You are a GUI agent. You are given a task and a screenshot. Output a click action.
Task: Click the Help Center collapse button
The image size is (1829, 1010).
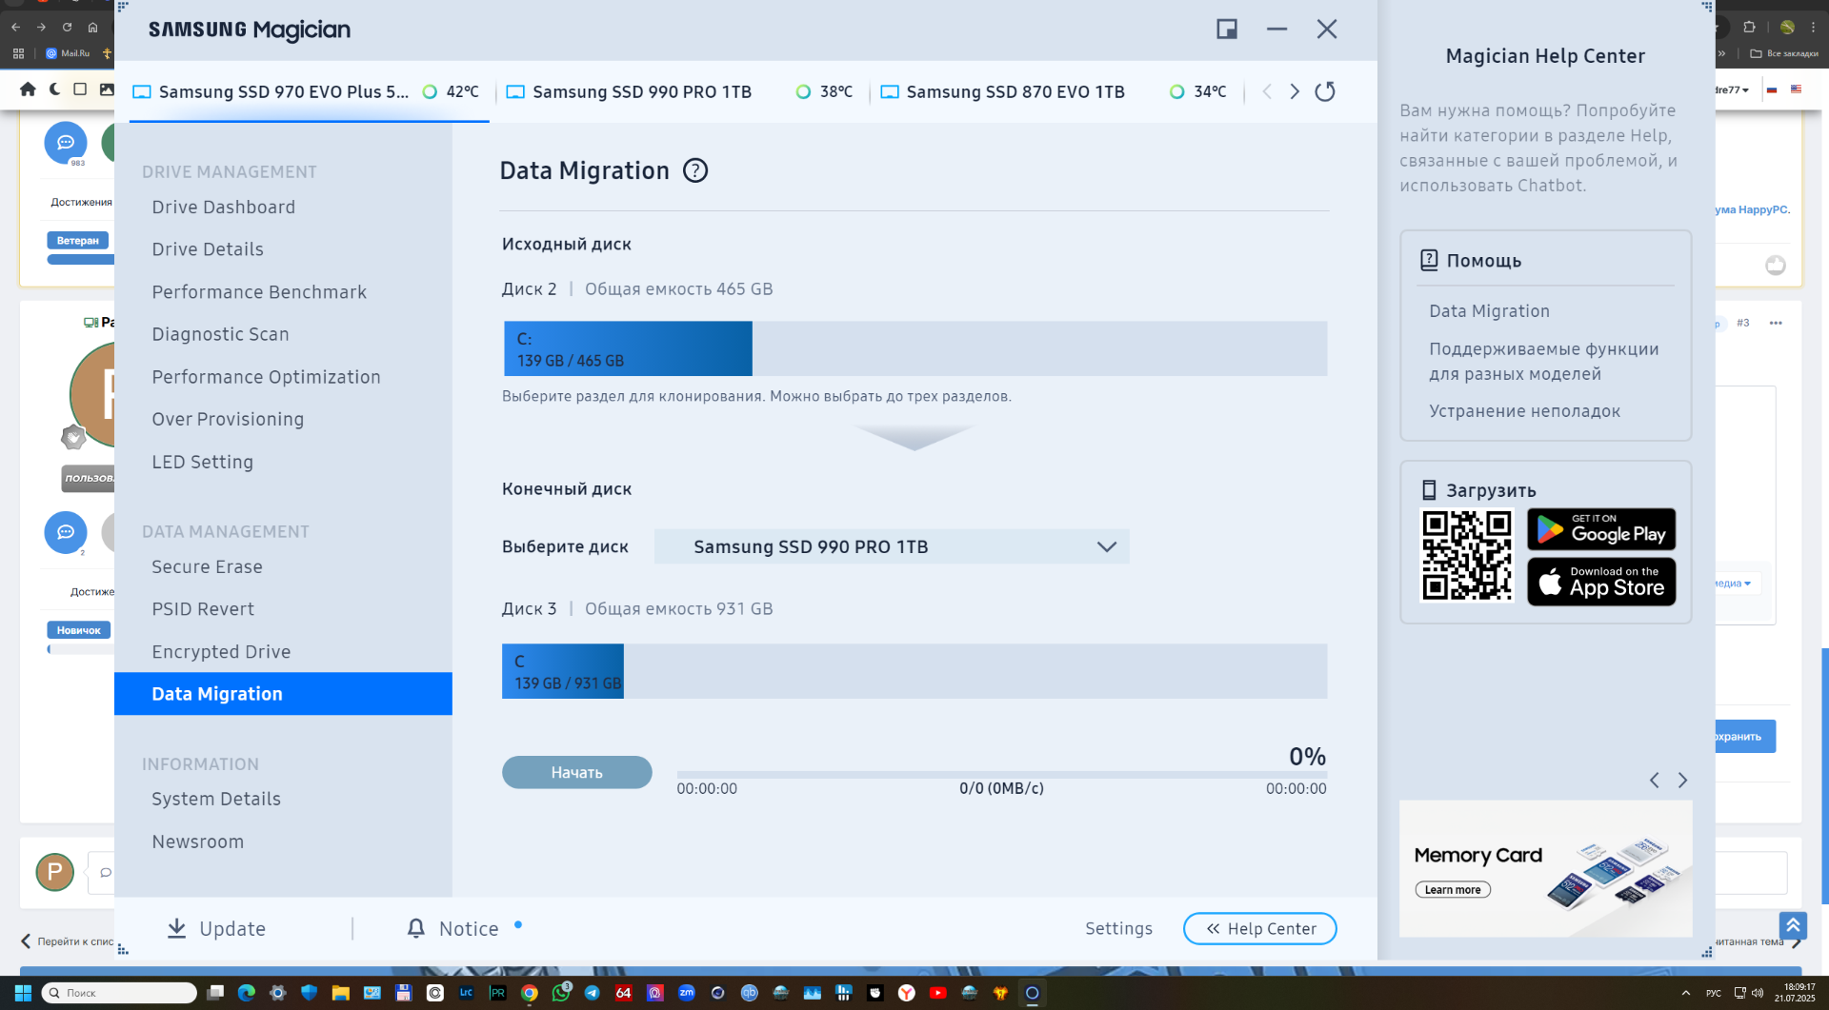[x=1259, y=928]
